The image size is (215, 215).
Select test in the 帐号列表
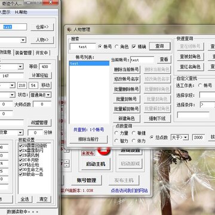pos(89,63)
